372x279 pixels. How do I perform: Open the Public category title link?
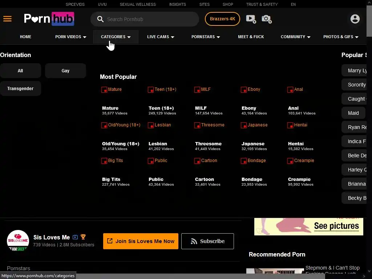tap(156, 179)
